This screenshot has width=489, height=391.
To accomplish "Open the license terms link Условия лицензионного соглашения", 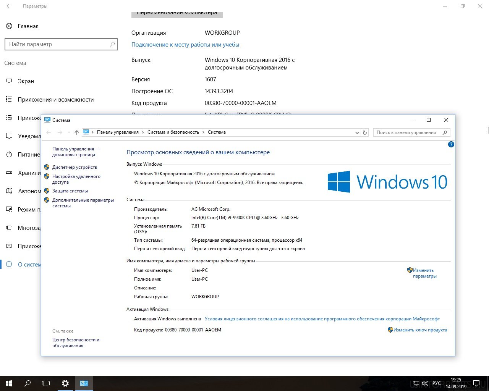I will [322, 319].
